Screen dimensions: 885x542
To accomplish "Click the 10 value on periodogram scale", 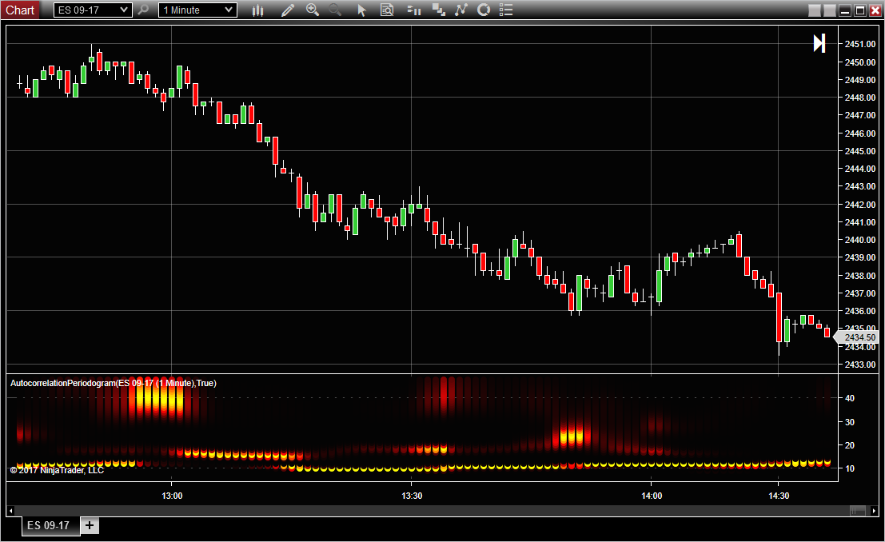I will coord(850,468).
